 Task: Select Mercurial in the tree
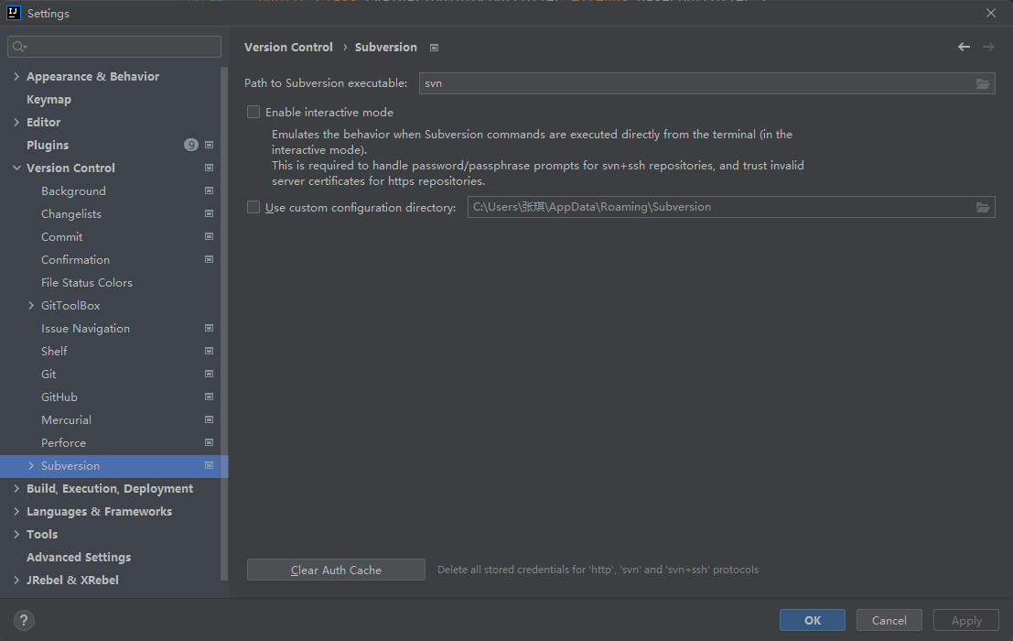pyautogui.click(x=67, y=420)
